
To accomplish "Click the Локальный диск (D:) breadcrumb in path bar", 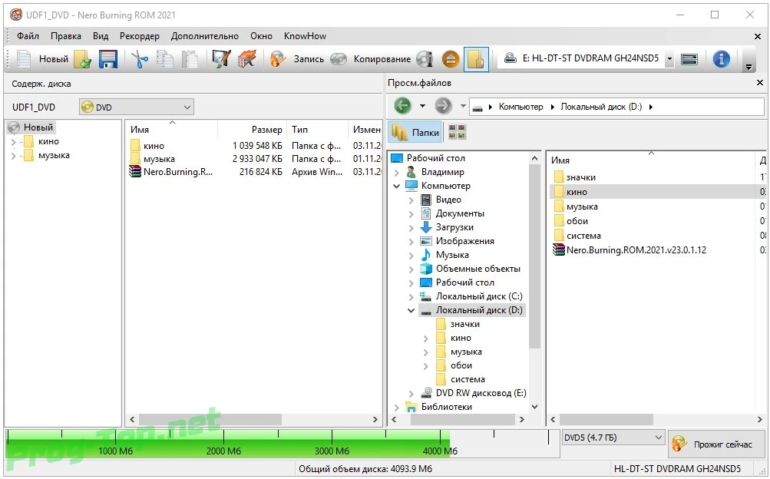I will (600, 107).
